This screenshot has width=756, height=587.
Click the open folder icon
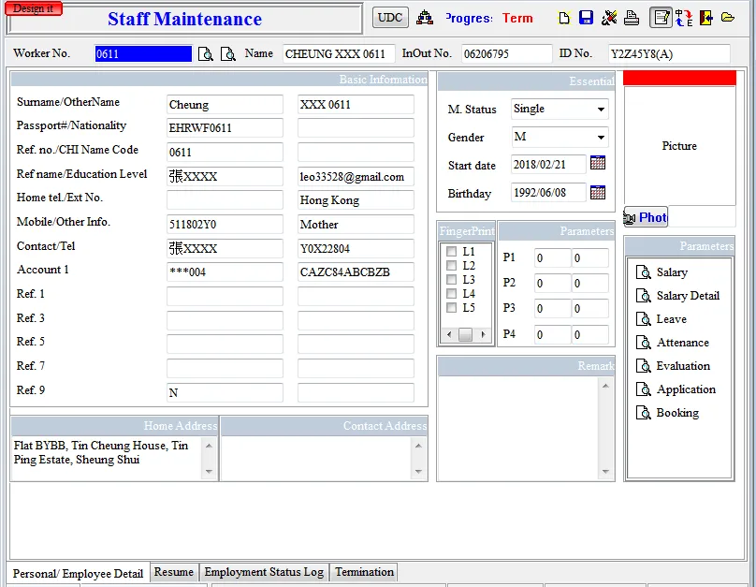pyautogui.click(x=728, y=18)
